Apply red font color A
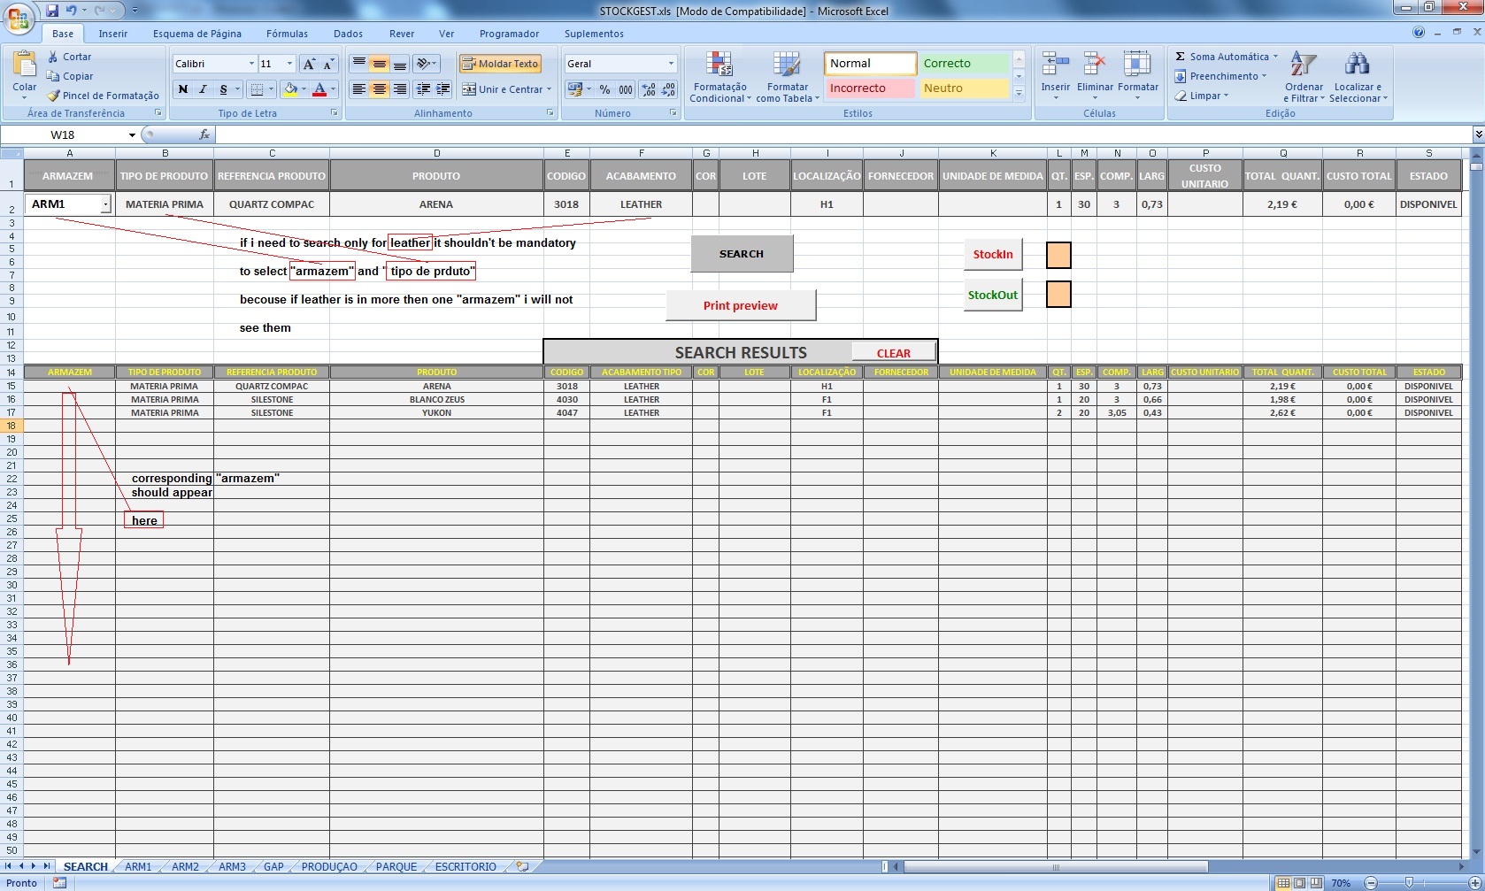The height and width of the screenshot is (891, 1485). pos(319,89)
